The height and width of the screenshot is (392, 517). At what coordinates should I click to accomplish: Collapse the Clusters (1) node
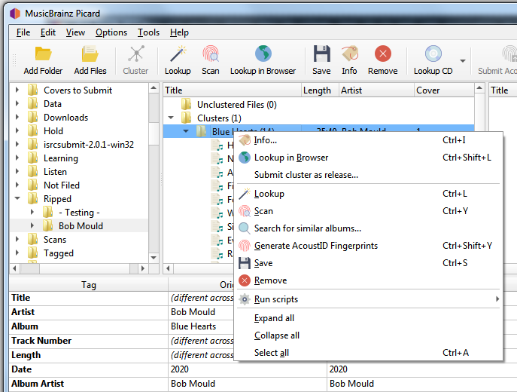[171, 118]
